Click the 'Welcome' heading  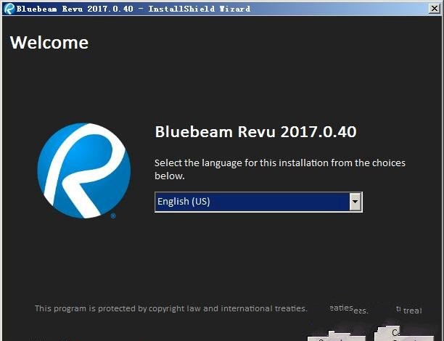coord(49,43)
